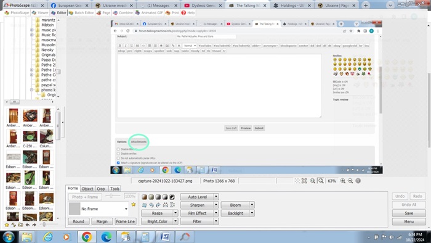
Task: Click the boxed magnifier icon beside 63%
Action: 321,181
